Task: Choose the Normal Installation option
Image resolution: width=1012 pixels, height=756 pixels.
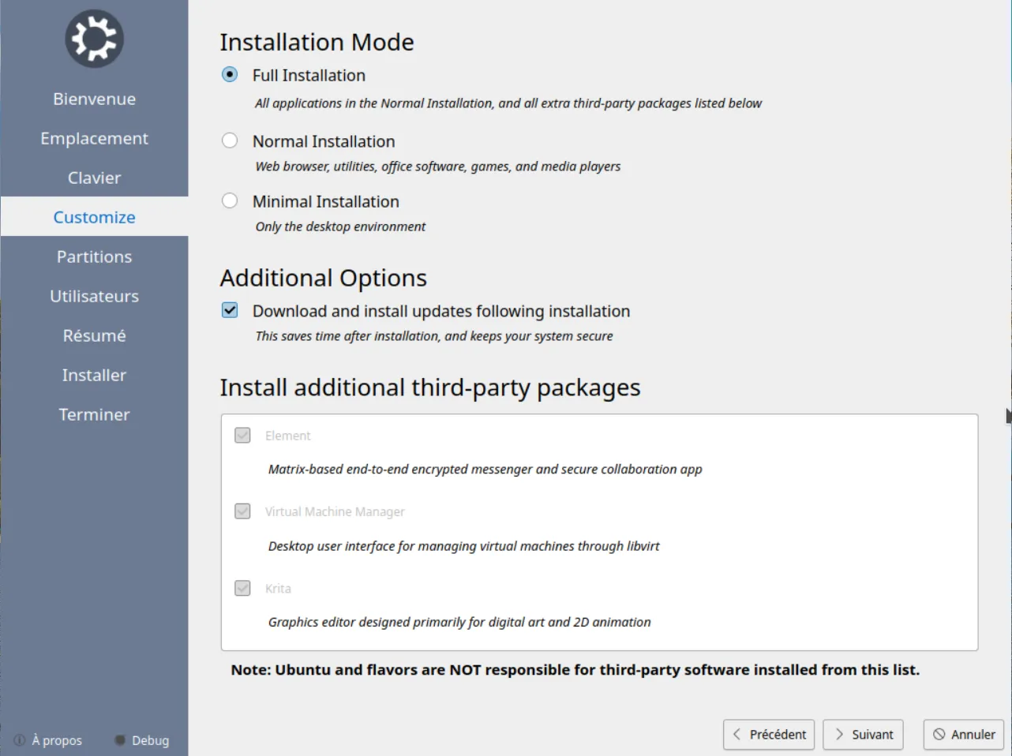Action: (x=230, y=140)
